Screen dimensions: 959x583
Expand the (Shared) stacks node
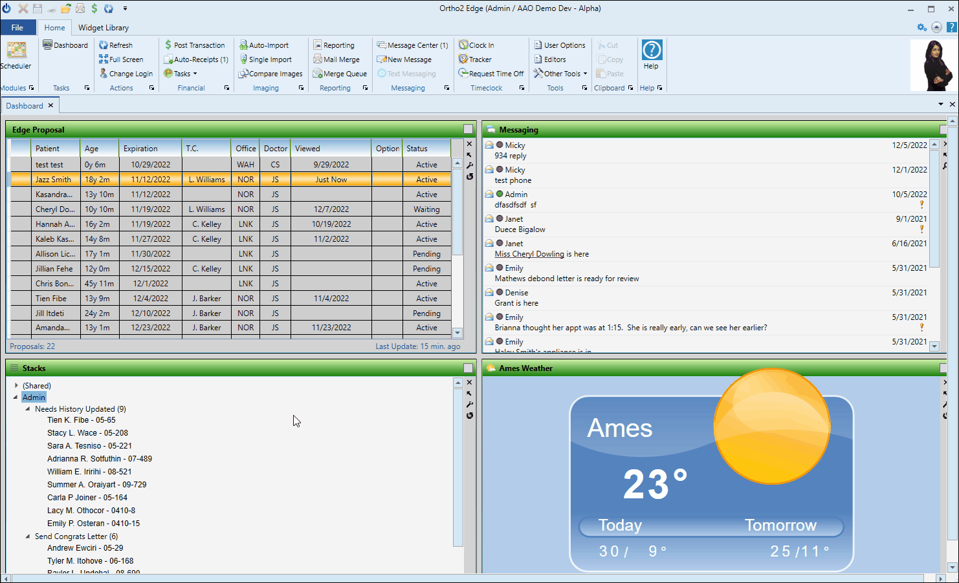(x=16, y=385)
